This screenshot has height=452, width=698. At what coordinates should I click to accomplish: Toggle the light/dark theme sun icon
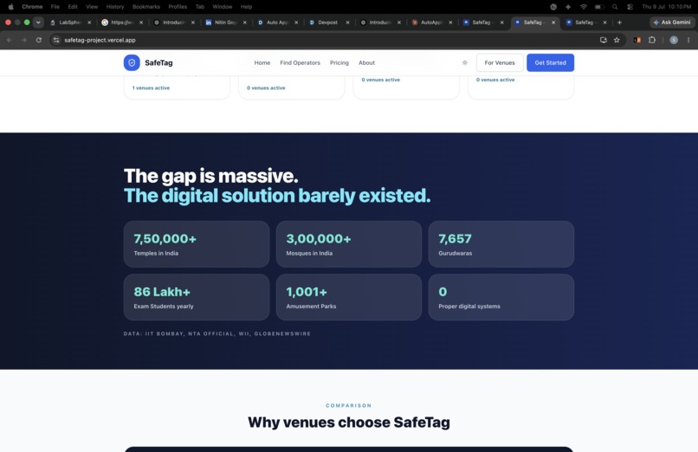coord(465,62)
